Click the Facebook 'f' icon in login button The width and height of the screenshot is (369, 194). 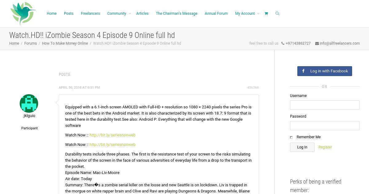pos(303,71)
